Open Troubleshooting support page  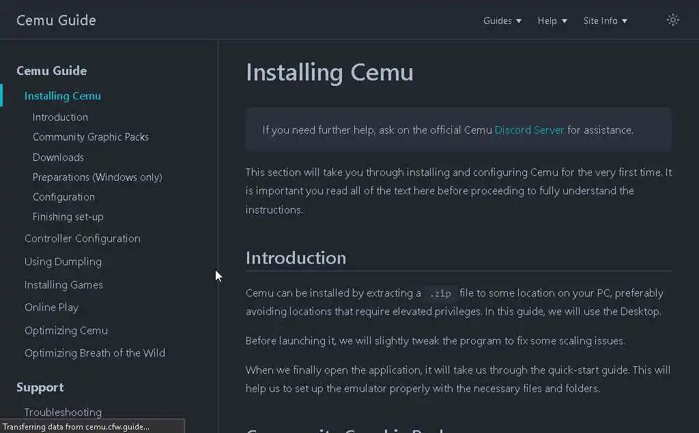pyautogui.click(x=63, y=412)
